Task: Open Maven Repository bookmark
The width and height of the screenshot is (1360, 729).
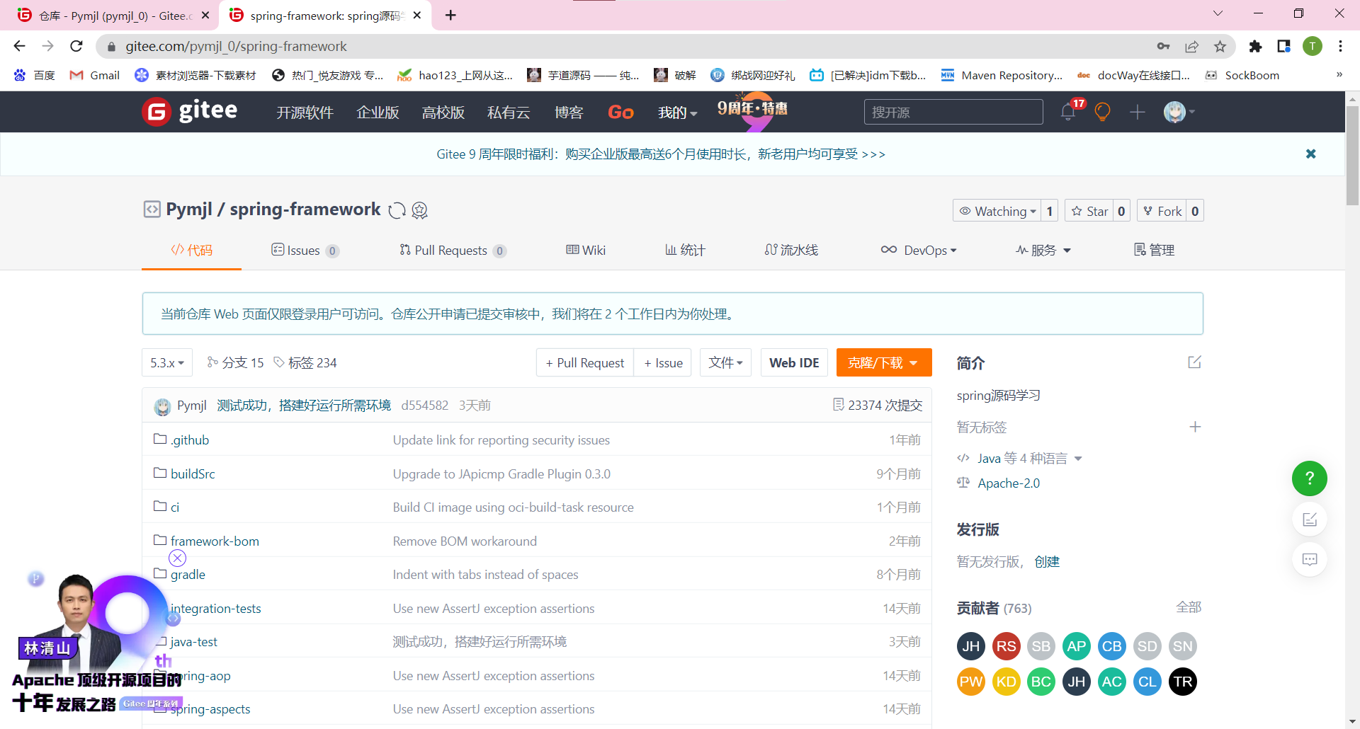Action: pyautogui.click(x=1002, y=75)
